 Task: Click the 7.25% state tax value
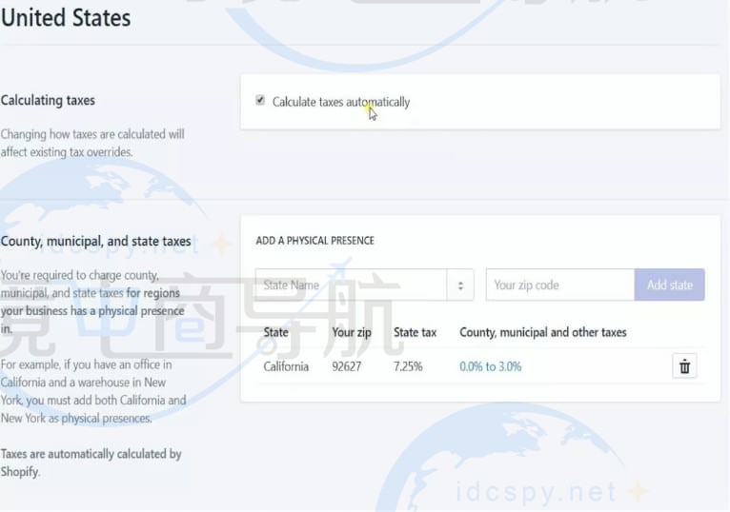point(408,366)
